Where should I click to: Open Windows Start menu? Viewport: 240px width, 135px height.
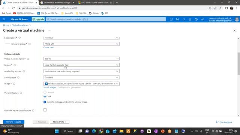click(x=57, y=131)
